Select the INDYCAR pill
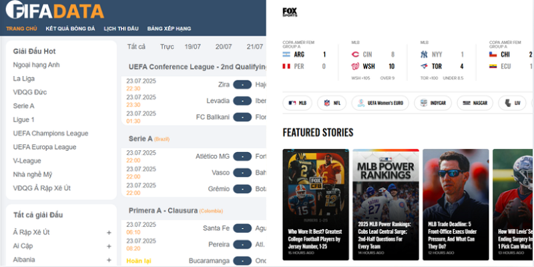Image resolution: width=534 pixels, height=267 pixels. (433, 103)
